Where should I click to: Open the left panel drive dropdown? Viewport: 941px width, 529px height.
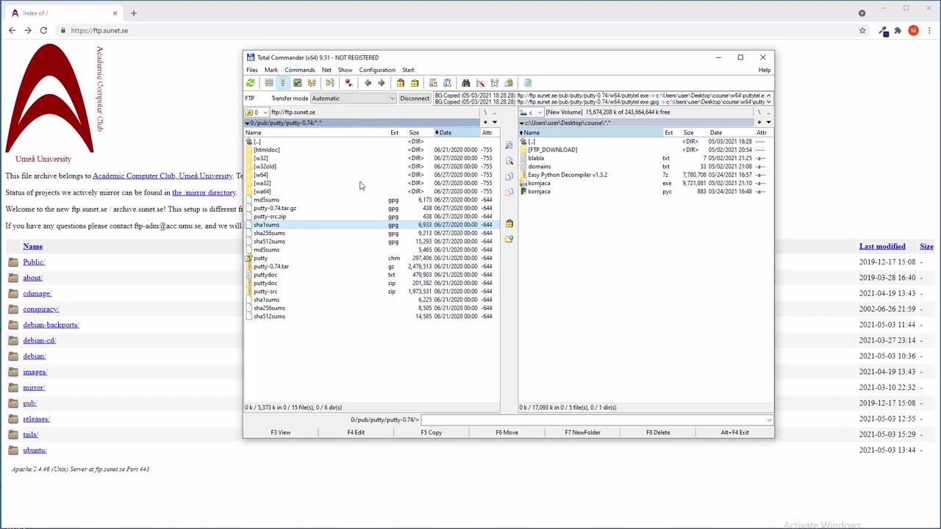click(x=257, y=112)
